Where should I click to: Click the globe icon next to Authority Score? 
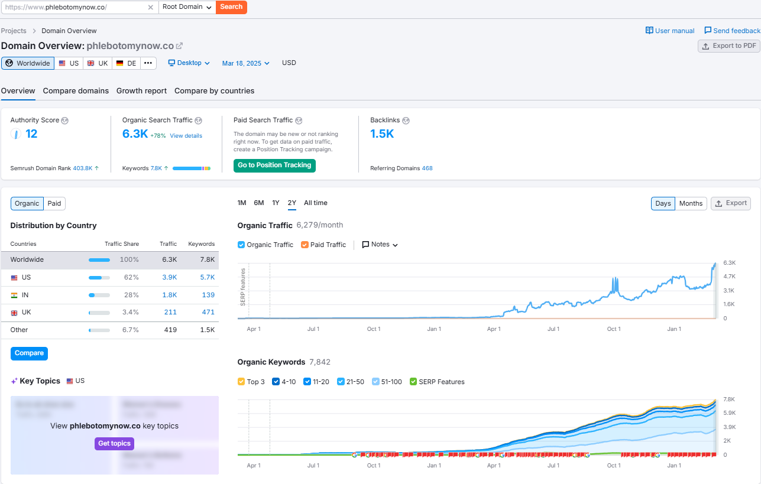click(x=65, y=121)
